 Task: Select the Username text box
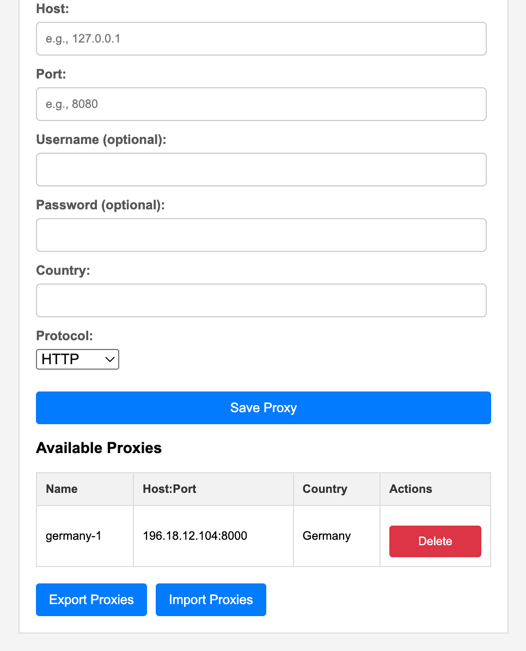pyautogui.click(x=261, y=170)
